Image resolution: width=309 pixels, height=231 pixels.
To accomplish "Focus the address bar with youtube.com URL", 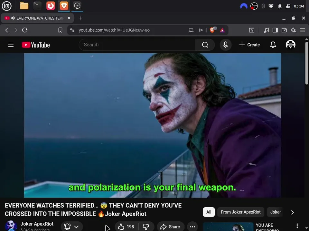I will pyautogui.click(x=114, y=30).
